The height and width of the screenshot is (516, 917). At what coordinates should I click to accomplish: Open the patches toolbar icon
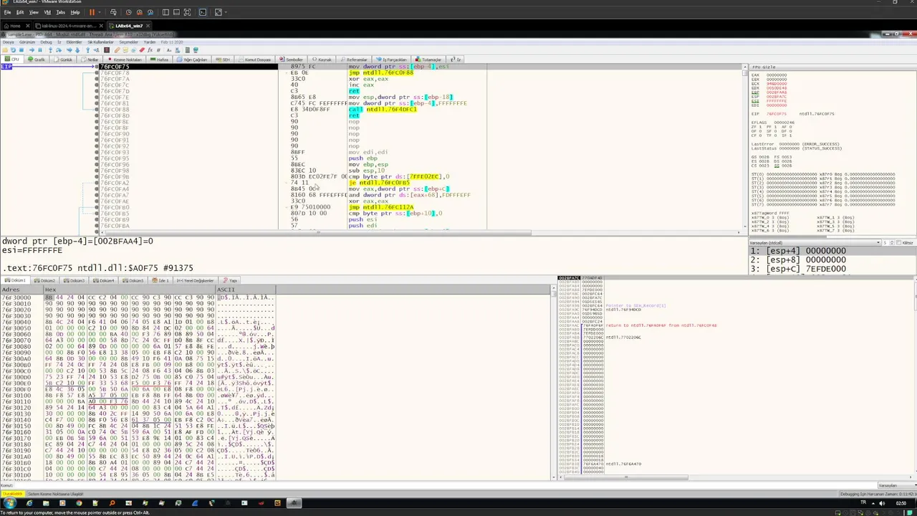point(117,50)
